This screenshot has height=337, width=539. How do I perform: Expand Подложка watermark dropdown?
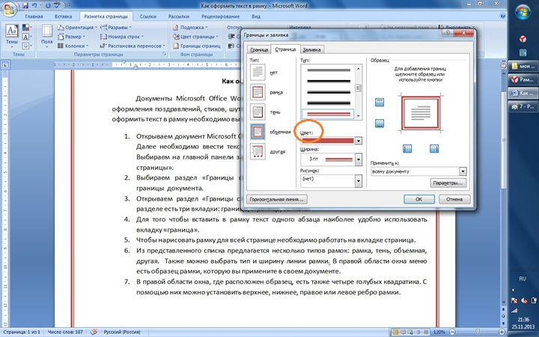(x=190, y=27)
